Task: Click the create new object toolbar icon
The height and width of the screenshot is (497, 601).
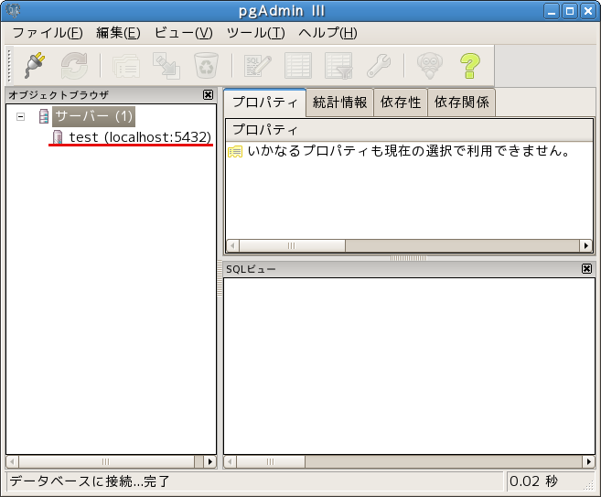Action: (166, 66)
